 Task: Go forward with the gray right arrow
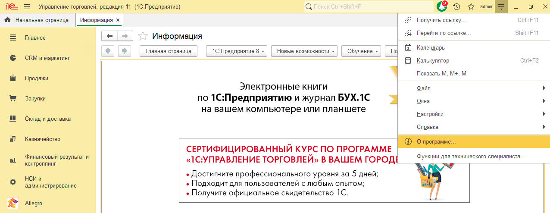point(125,36)
